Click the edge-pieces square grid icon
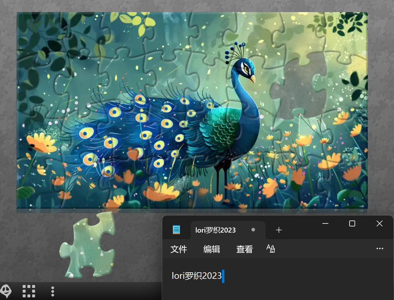The width and height of the screenshot is (394, 300). point(29,291)
